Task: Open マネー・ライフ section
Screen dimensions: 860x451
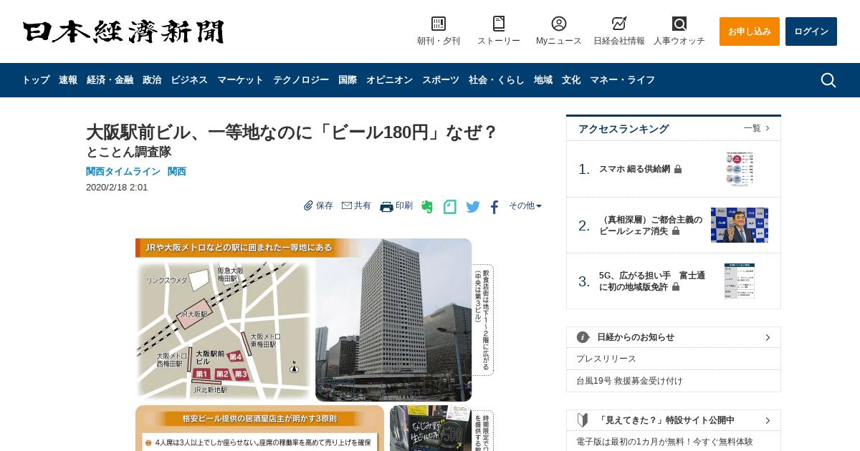Action: [622, 80]
